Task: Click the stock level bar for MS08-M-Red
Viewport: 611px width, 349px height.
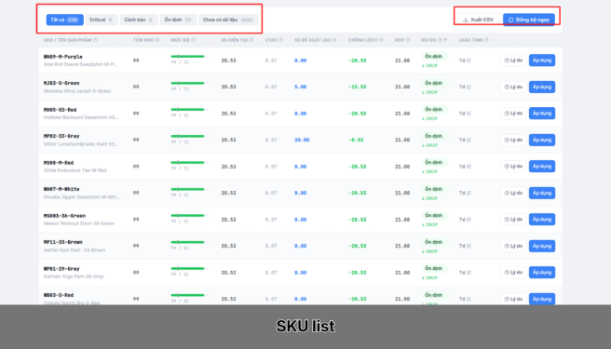Action: click(x=189, y=163)
